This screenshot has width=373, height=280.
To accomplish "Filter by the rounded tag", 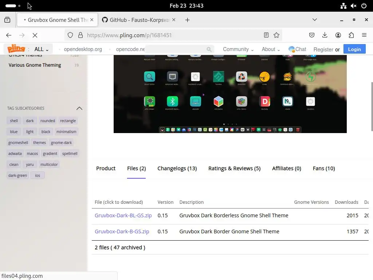I will tap(48, 121).
